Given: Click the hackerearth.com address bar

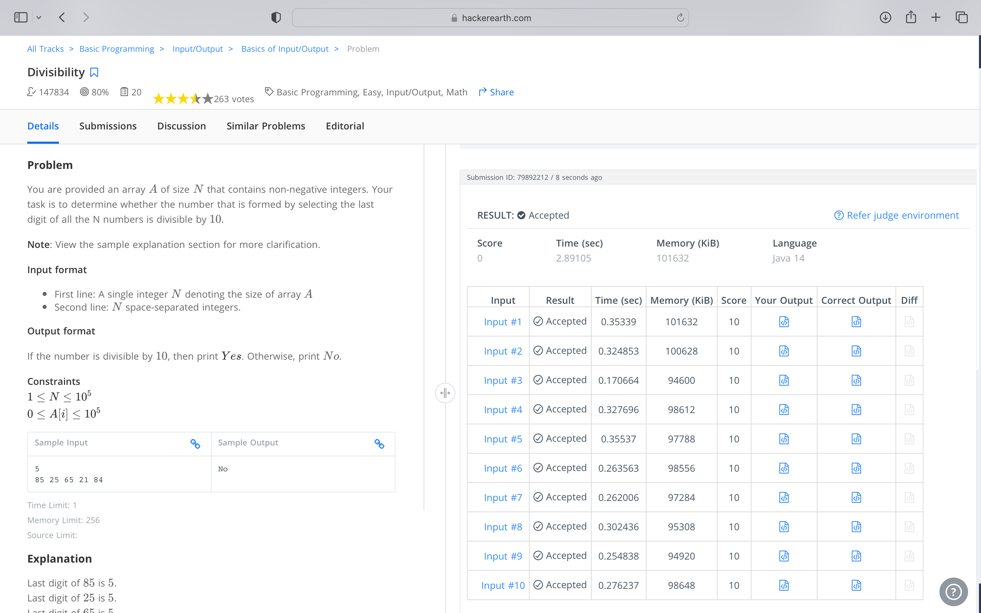Looking at the screenshot, I should tap(490, 18).
